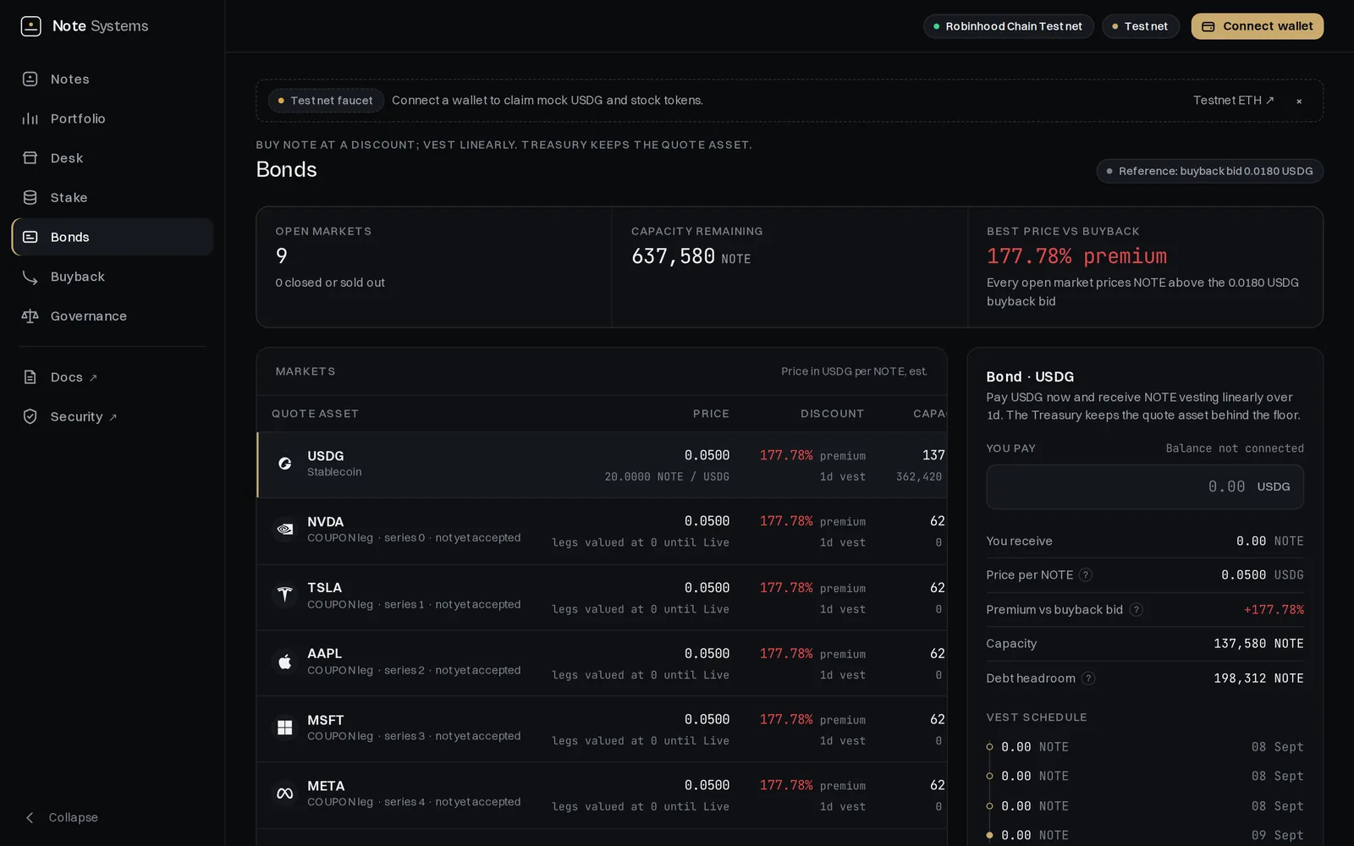Image resolution: width=1354 pixels, height=846 pixels.
Task: Open the Desk storefront icon
Action: (30, 158)
